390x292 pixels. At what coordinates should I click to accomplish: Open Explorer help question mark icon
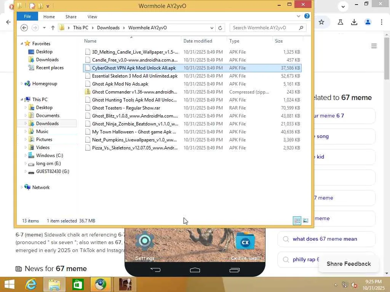coord(307,16)
